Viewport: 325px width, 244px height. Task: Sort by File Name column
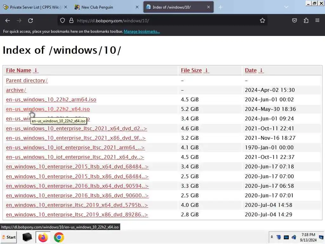click(x=22, y=70)
